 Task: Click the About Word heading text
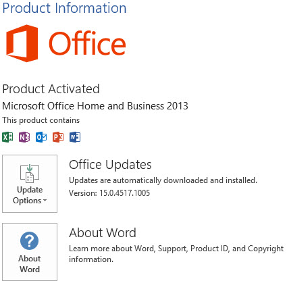(x=103, y=233)
